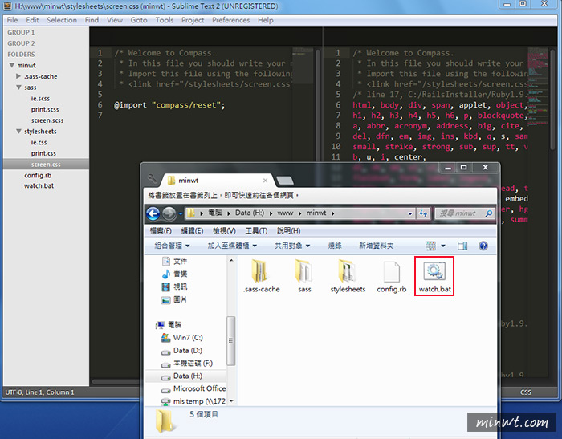Open the Preferences menu
Image resolution: width=562 pixels, height=439 pixels.
coord(231,20)
